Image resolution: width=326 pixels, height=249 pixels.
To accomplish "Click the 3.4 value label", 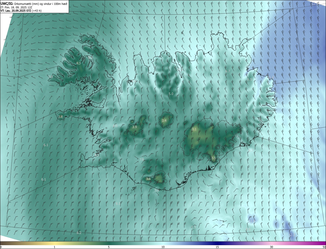I will pos(164,120).
